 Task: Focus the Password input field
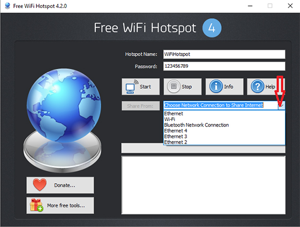(224, 66)
